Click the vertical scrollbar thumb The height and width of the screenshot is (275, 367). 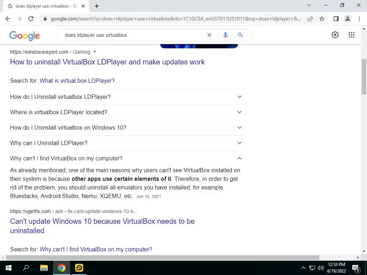pyautogui.click(x=364, y=77)
